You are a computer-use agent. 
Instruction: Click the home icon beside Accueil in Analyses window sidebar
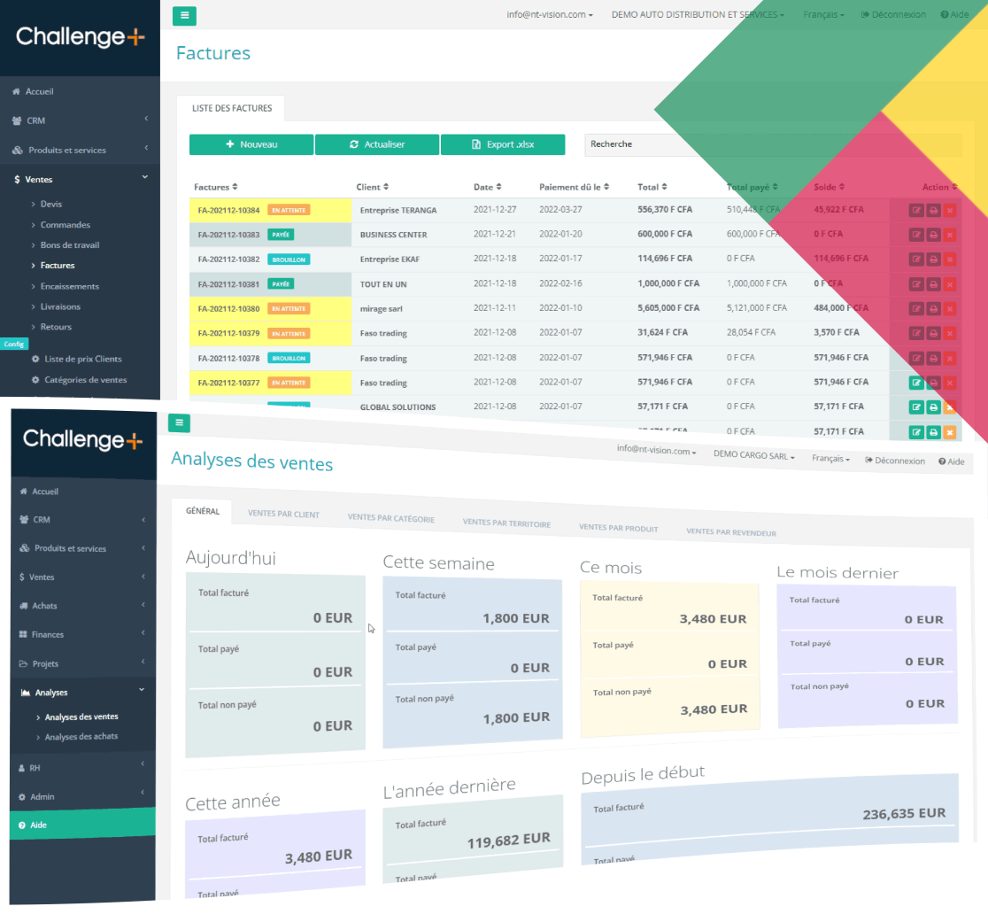tap(23, 491)
